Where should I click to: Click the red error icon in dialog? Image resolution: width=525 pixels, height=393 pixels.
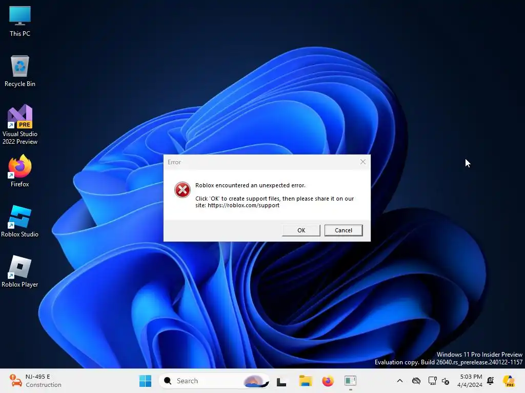pos(183,190)
